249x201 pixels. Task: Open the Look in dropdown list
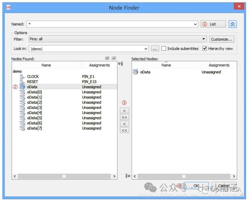click(x=146, y=49)
